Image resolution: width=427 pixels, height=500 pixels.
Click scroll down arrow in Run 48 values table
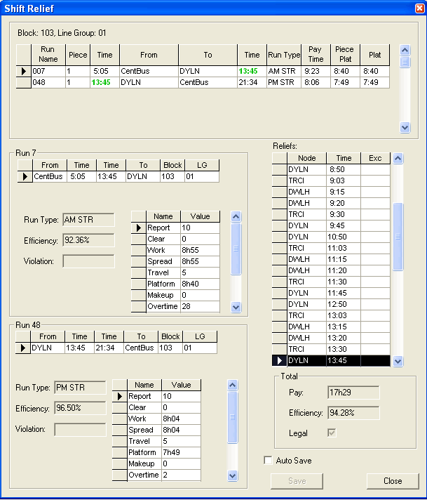233,475
